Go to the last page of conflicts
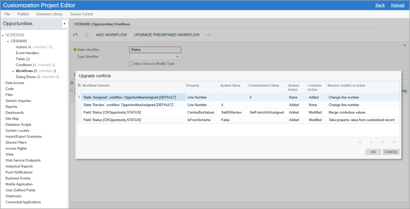 click(394, 142)
